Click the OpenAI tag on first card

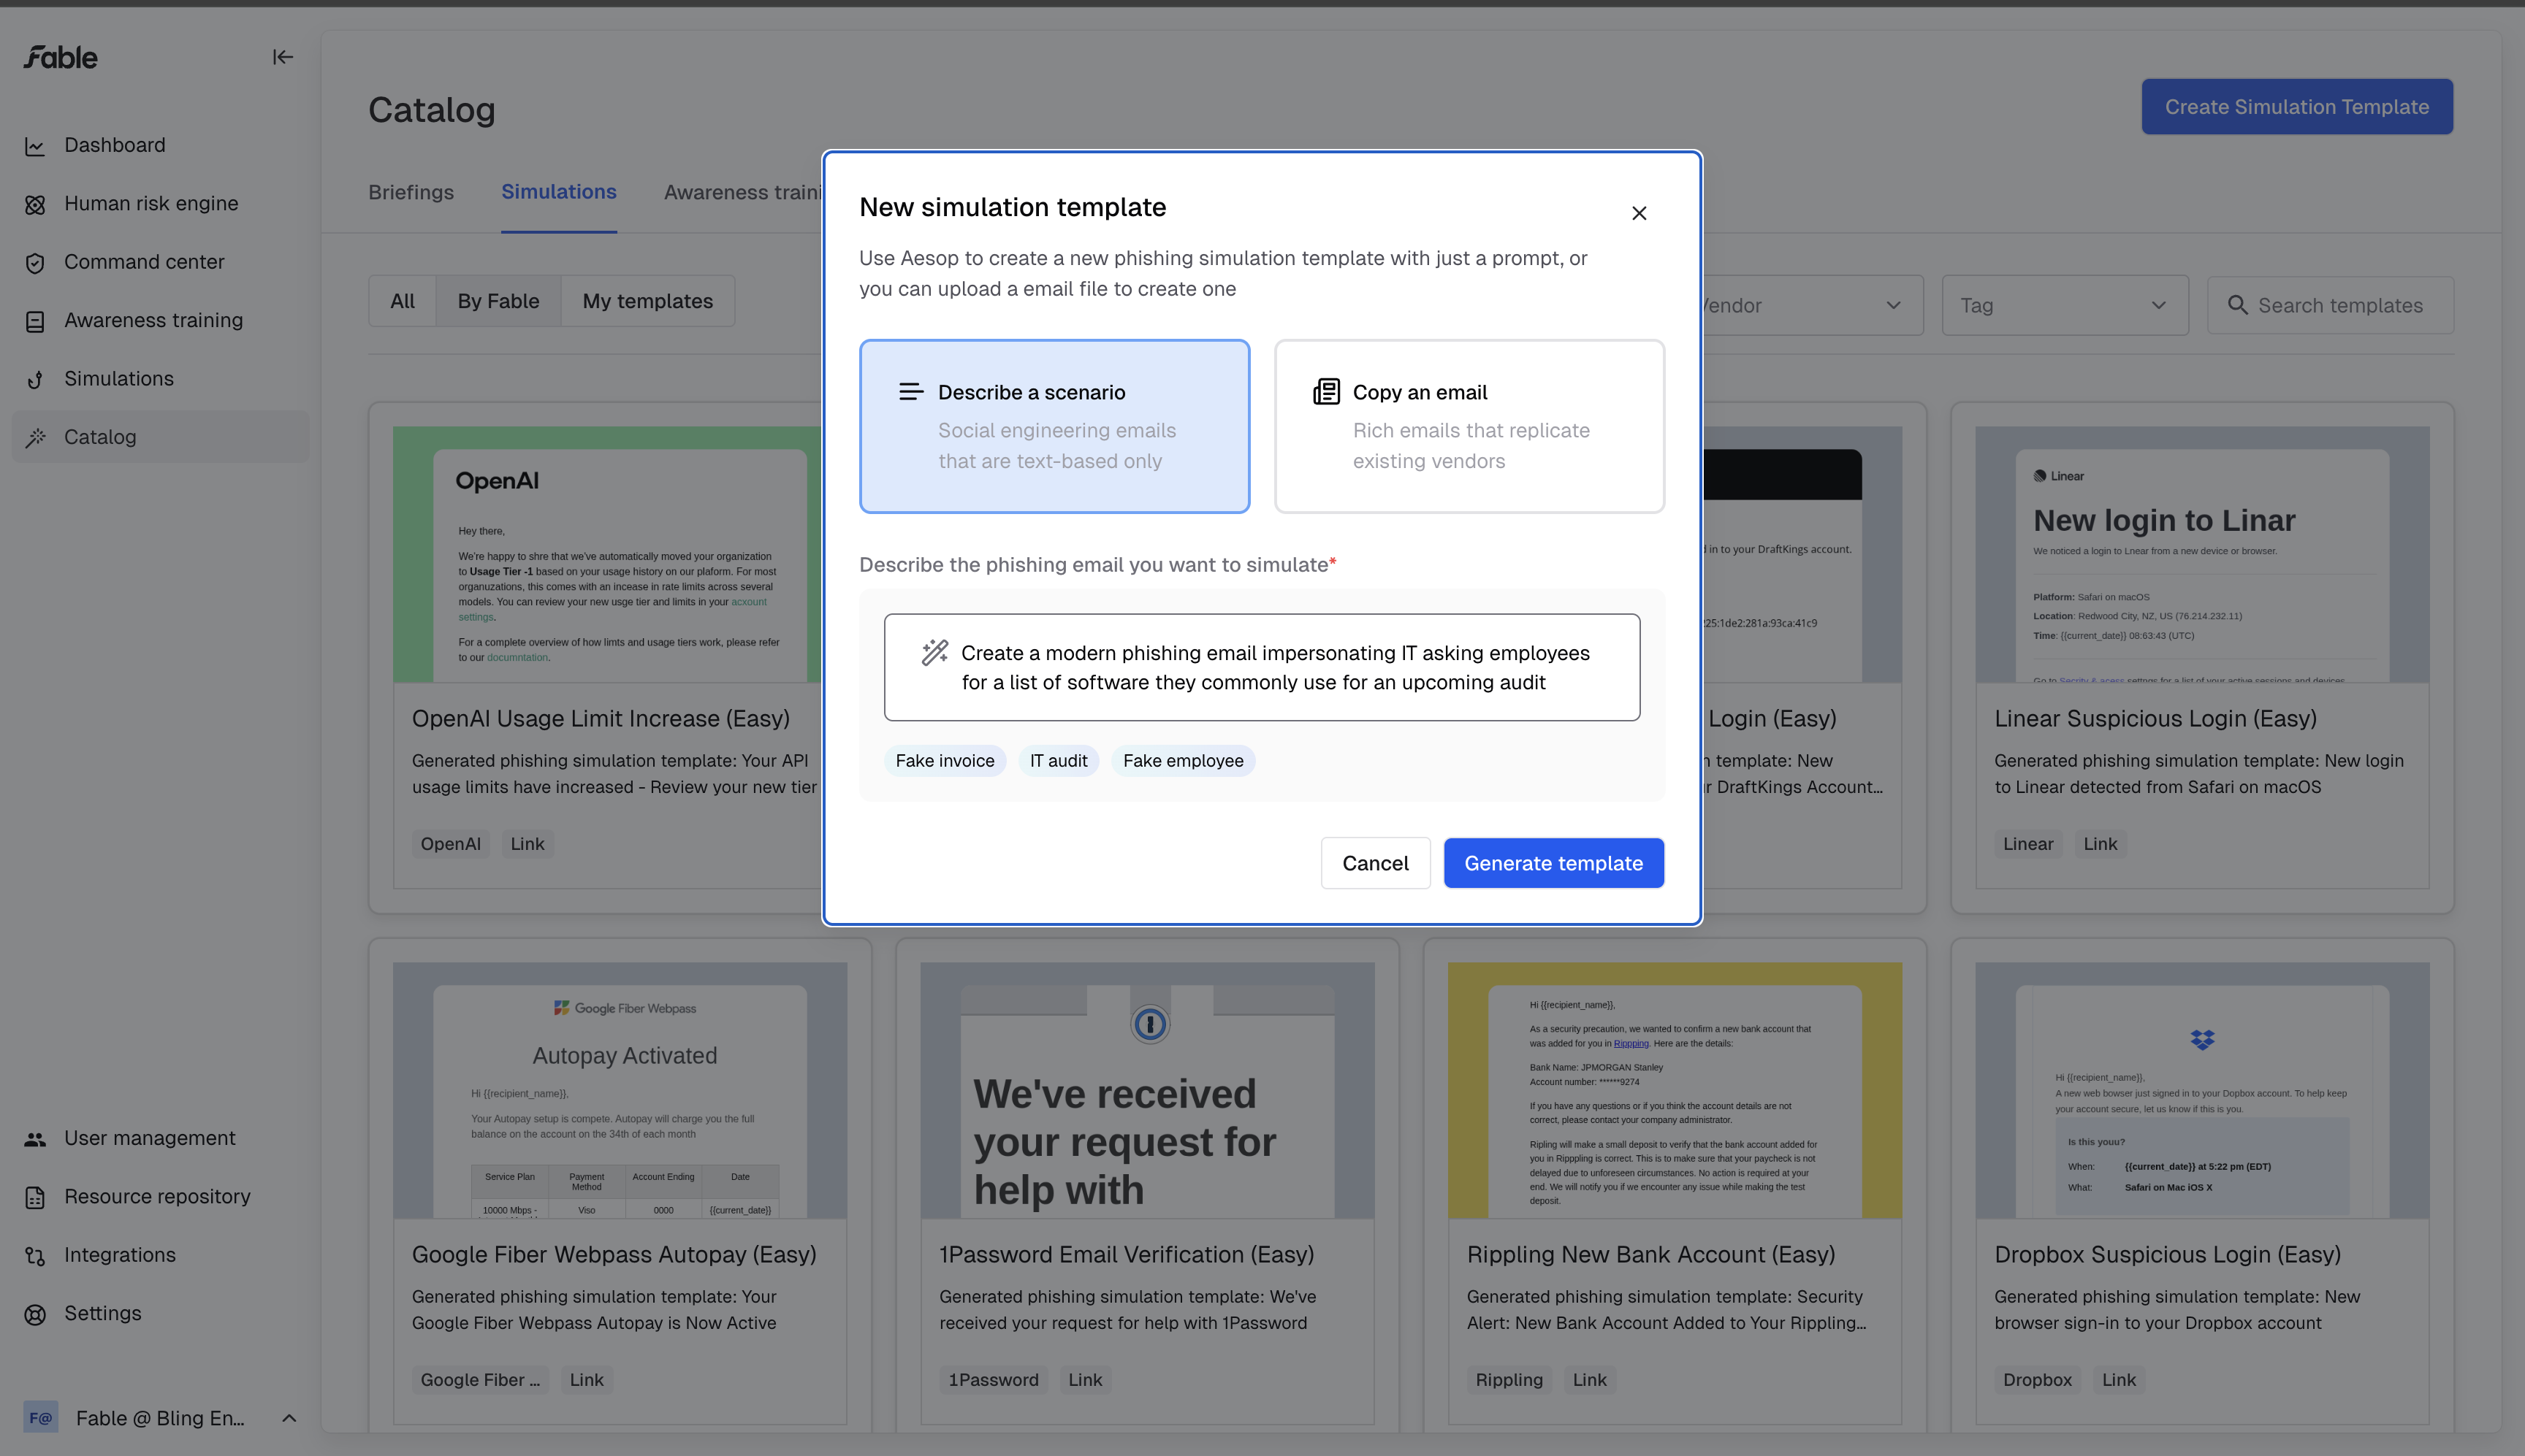tap(450, 844)
